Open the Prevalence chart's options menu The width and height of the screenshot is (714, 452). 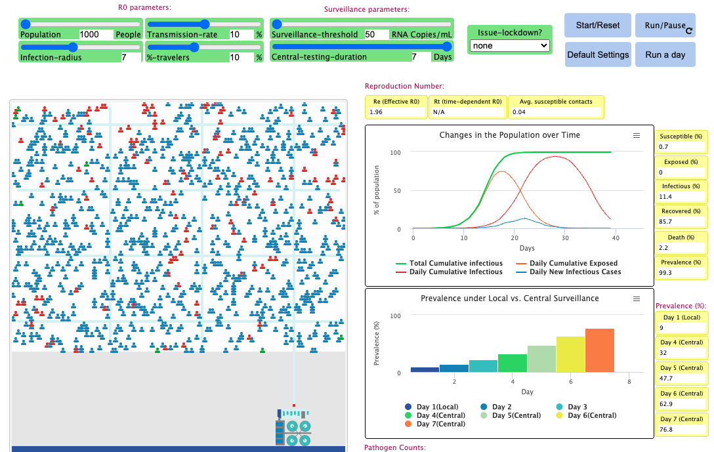tap(636, 298)
